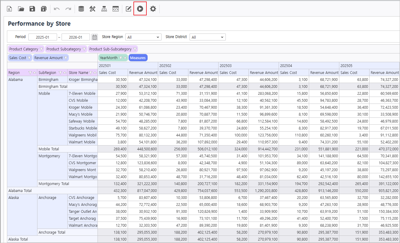This screenshot has width=400, height=243.
Task: Toggle the filter on Product Category
Action: tap(41, 49)
